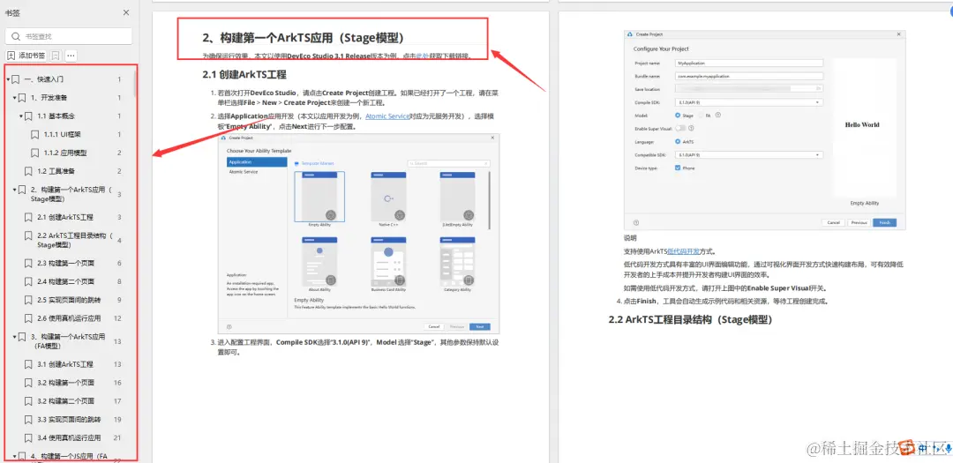This screenshot has width=953, height=463.
Task: Jump to bookmark 1.2 工具准备
Action: click(x=56, y=171)
